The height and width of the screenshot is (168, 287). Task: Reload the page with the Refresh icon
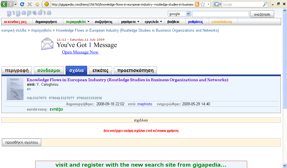[x=22, y=4]
